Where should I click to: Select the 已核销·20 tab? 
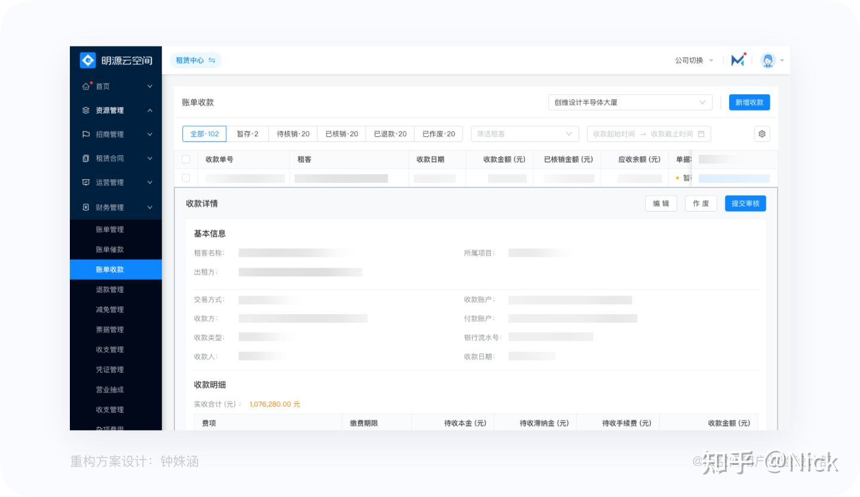pyautogui.click(x=342, y=134)
